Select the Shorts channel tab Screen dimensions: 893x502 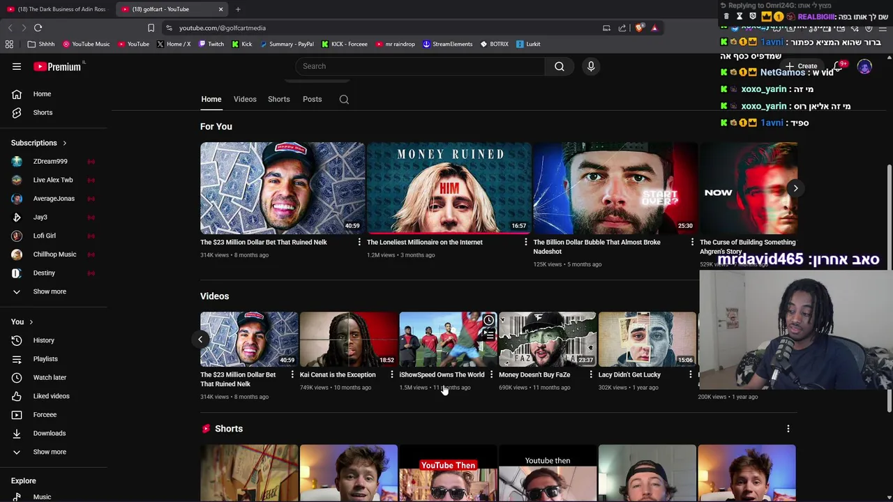[278, 99]
